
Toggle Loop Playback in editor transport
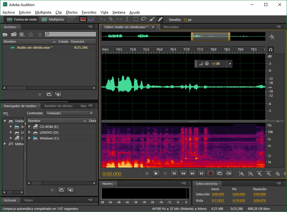[220, 174]
